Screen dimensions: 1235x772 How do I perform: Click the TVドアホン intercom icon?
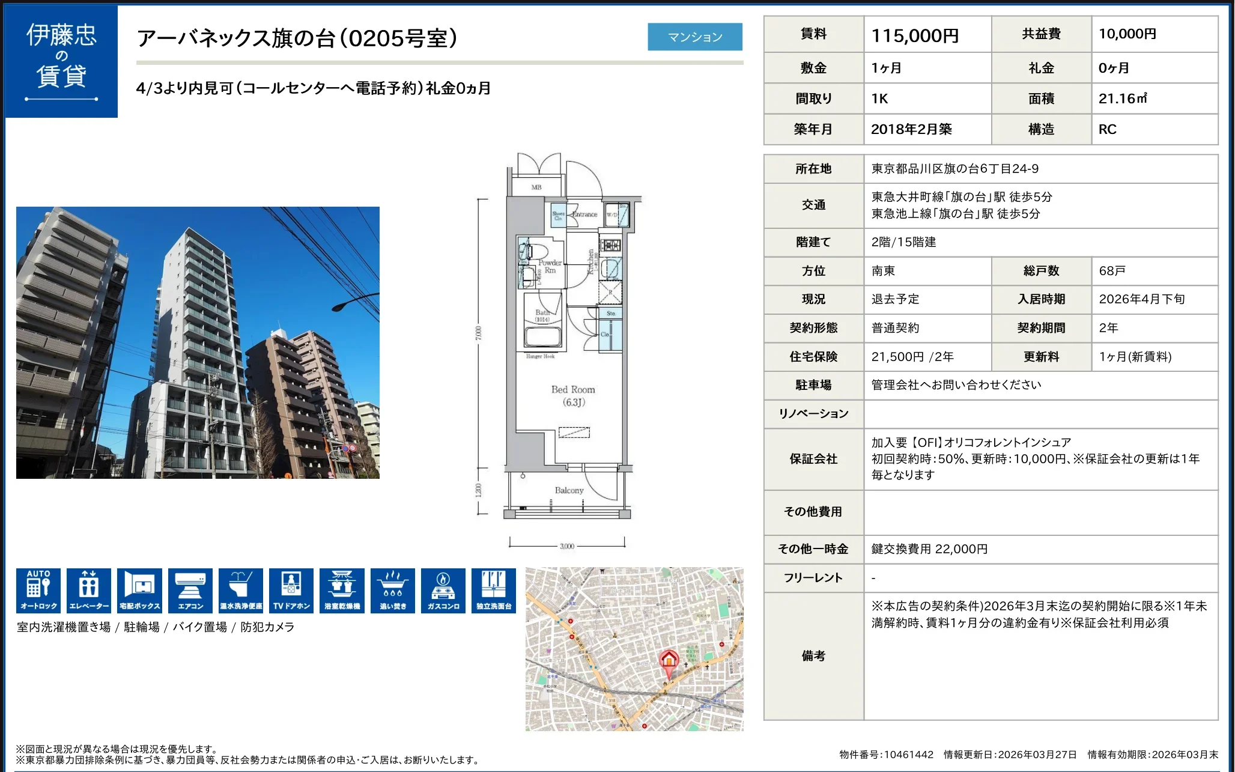(291, 590)
